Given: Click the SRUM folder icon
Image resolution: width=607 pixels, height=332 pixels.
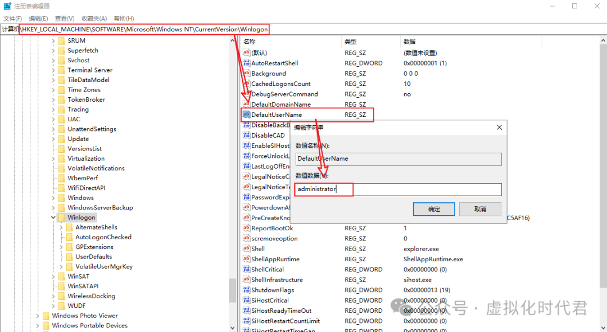Looking at the screenshot, I should [61, 40].
